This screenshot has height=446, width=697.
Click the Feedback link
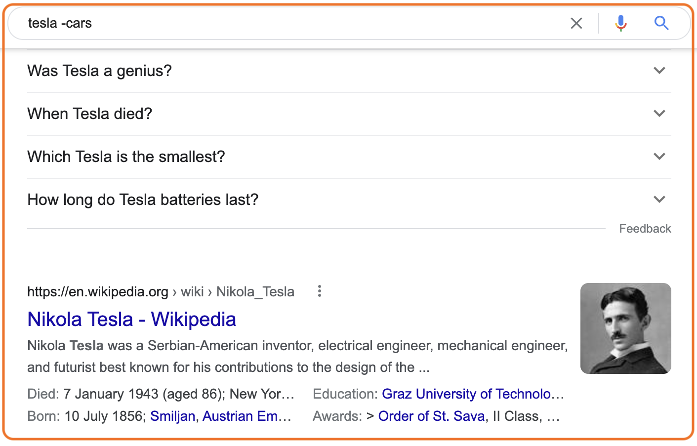645,229
